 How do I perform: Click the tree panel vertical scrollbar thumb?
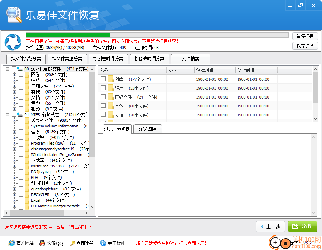coord(92,114)
